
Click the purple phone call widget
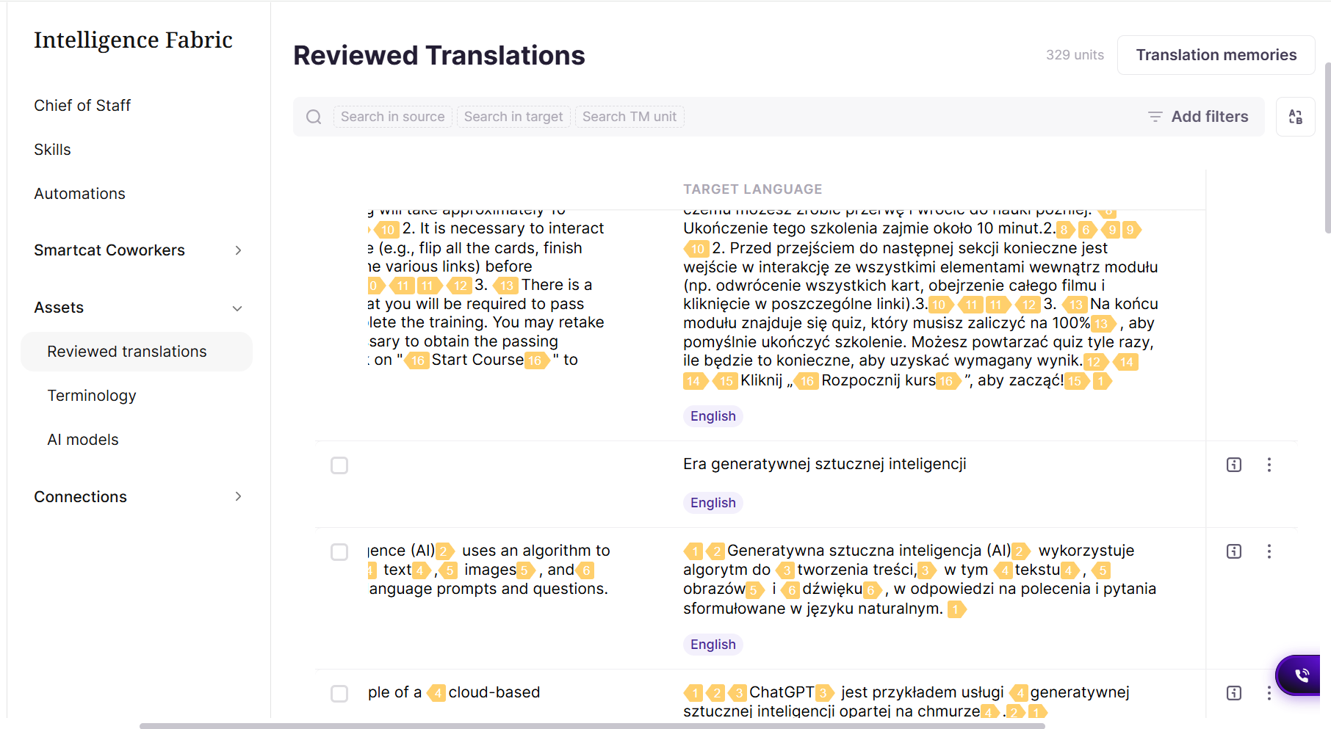coord(1299,675)
